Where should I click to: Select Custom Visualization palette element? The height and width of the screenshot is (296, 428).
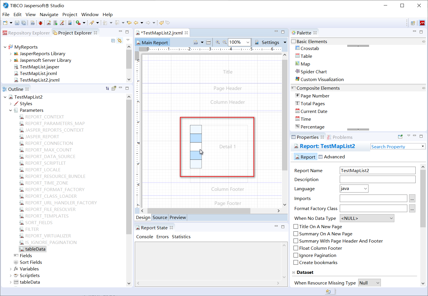coord(319,79)
